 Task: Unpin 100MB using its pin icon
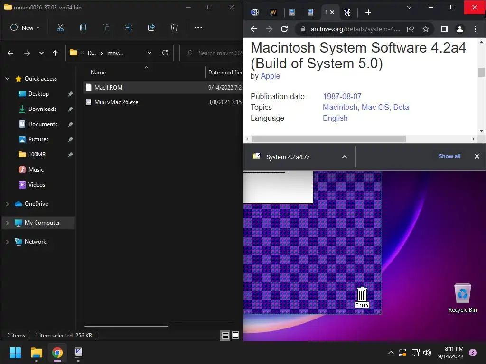click(70, 155)
